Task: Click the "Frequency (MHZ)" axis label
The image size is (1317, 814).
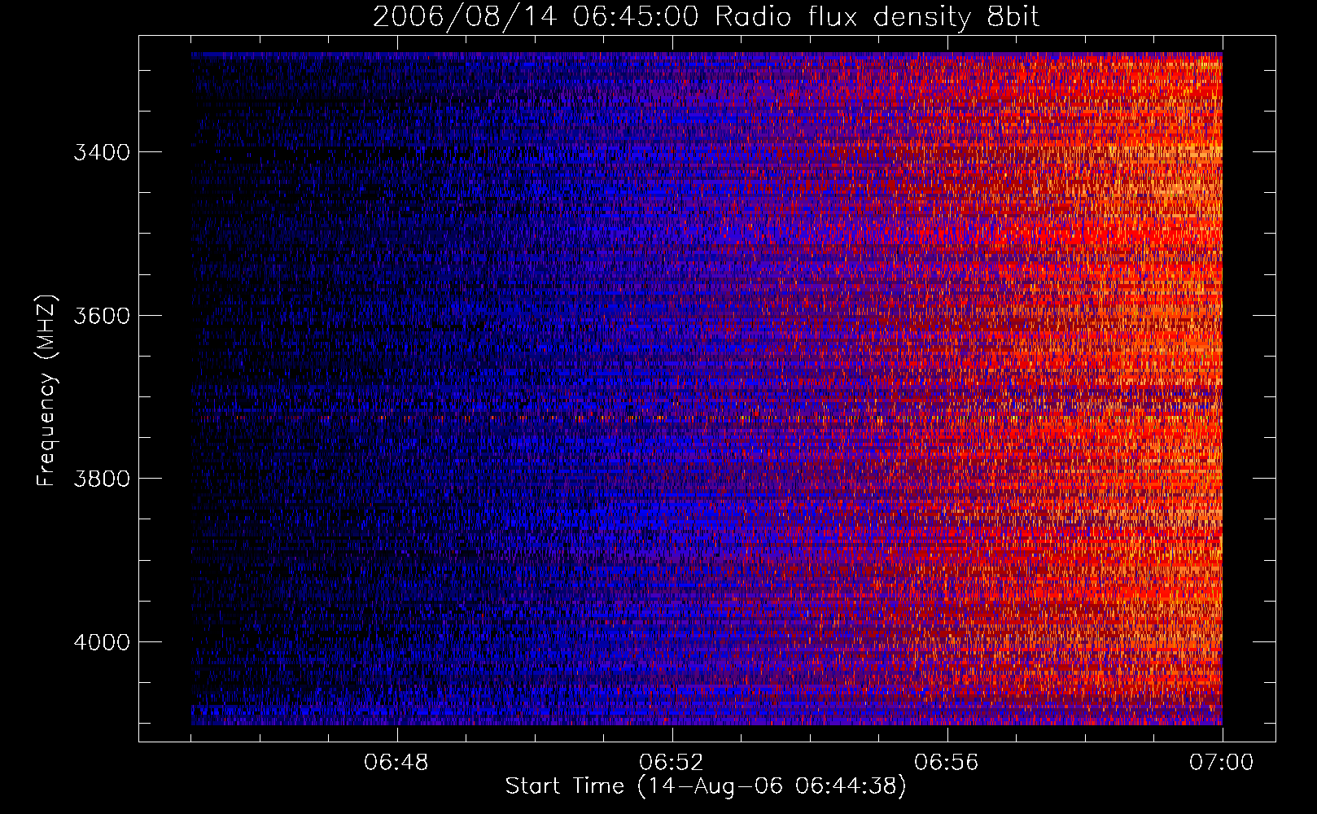Action: tap(46, 391)
